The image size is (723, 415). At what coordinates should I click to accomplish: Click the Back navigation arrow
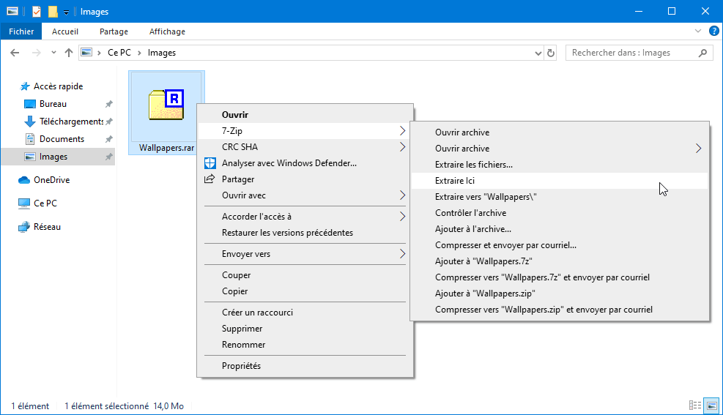point(15,53)
